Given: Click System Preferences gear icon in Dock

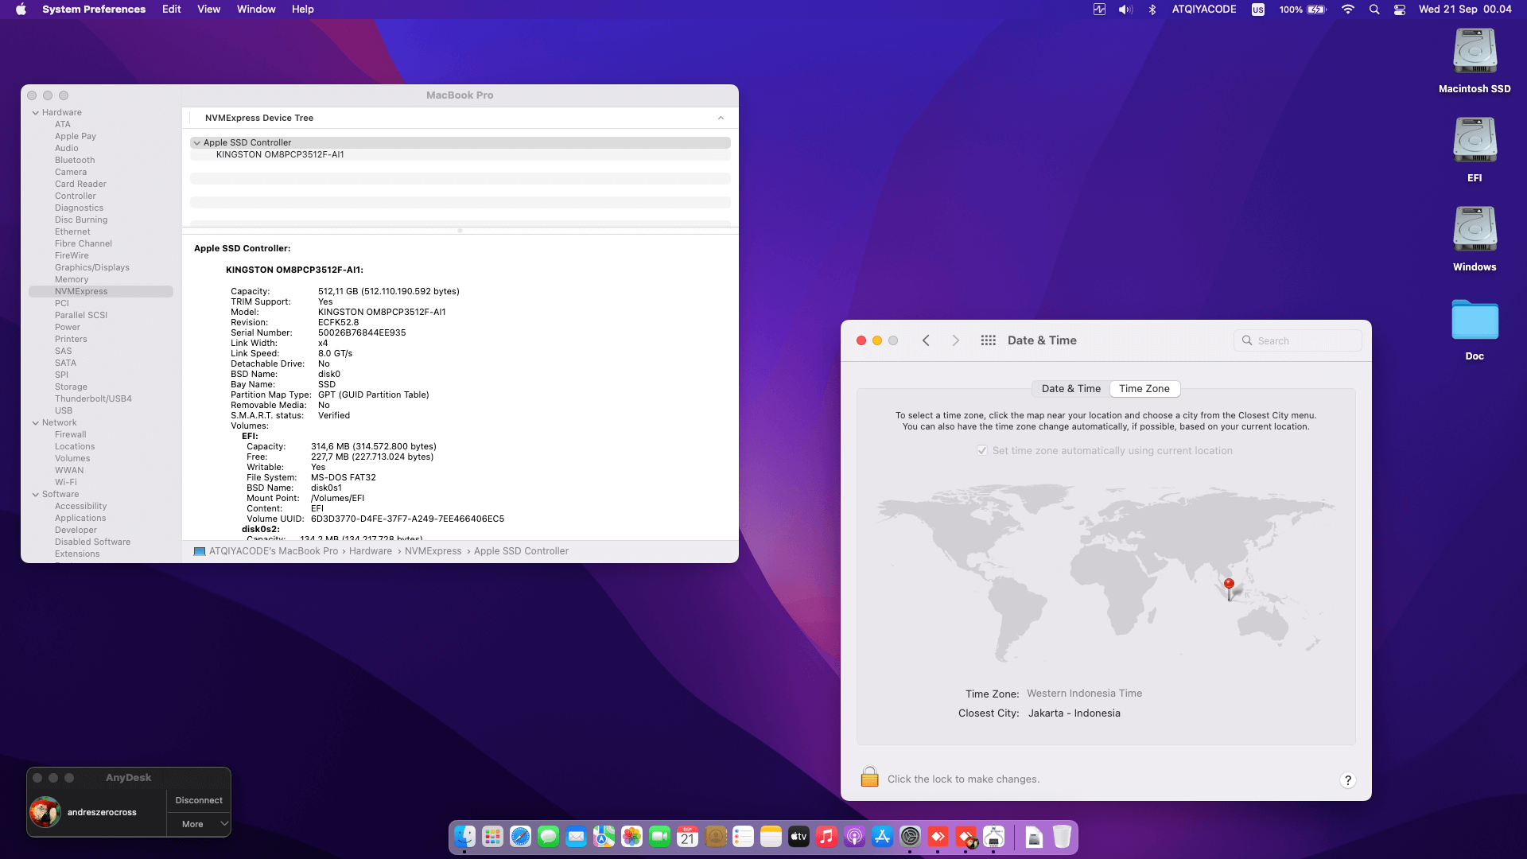Looking at the screenshot, I should (910, 837).
